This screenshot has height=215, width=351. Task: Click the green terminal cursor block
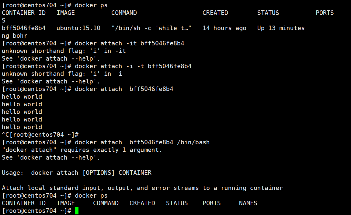tap(77, 211)
